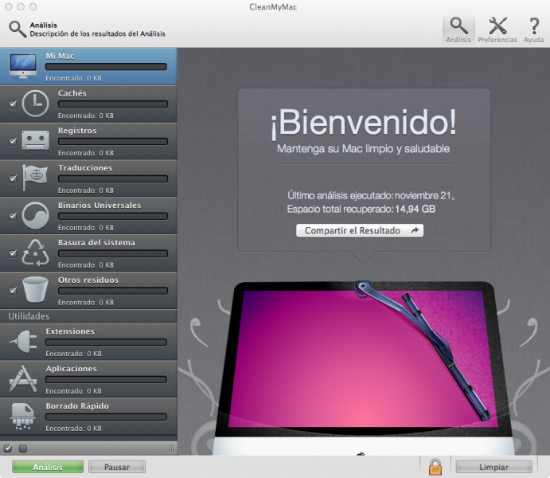
Task: Start scan with green Análisis button
Action: (48, 467)
